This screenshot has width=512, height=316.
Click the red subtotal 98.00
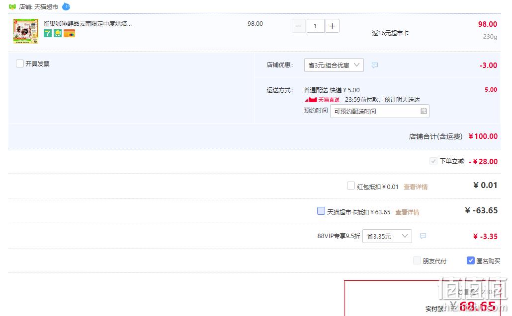pos(488,24)
